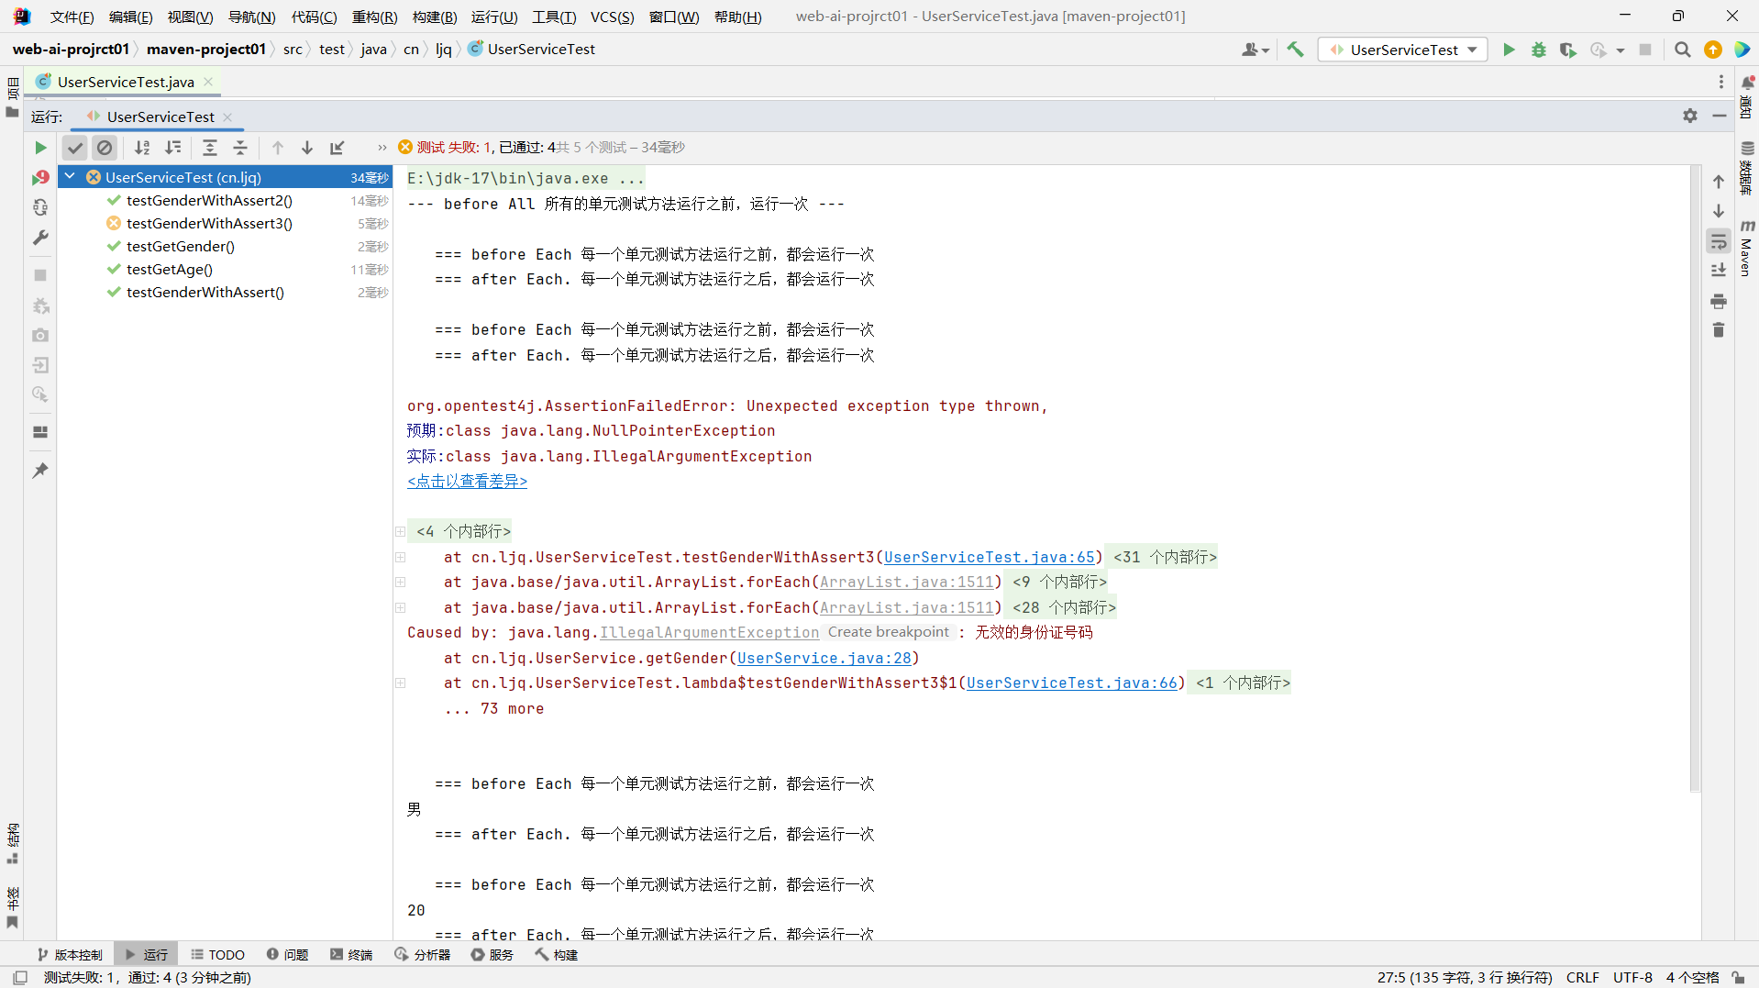Select testGenderWithAssert() test result
Screen dimensions: 1759x988
click(205, 292)
